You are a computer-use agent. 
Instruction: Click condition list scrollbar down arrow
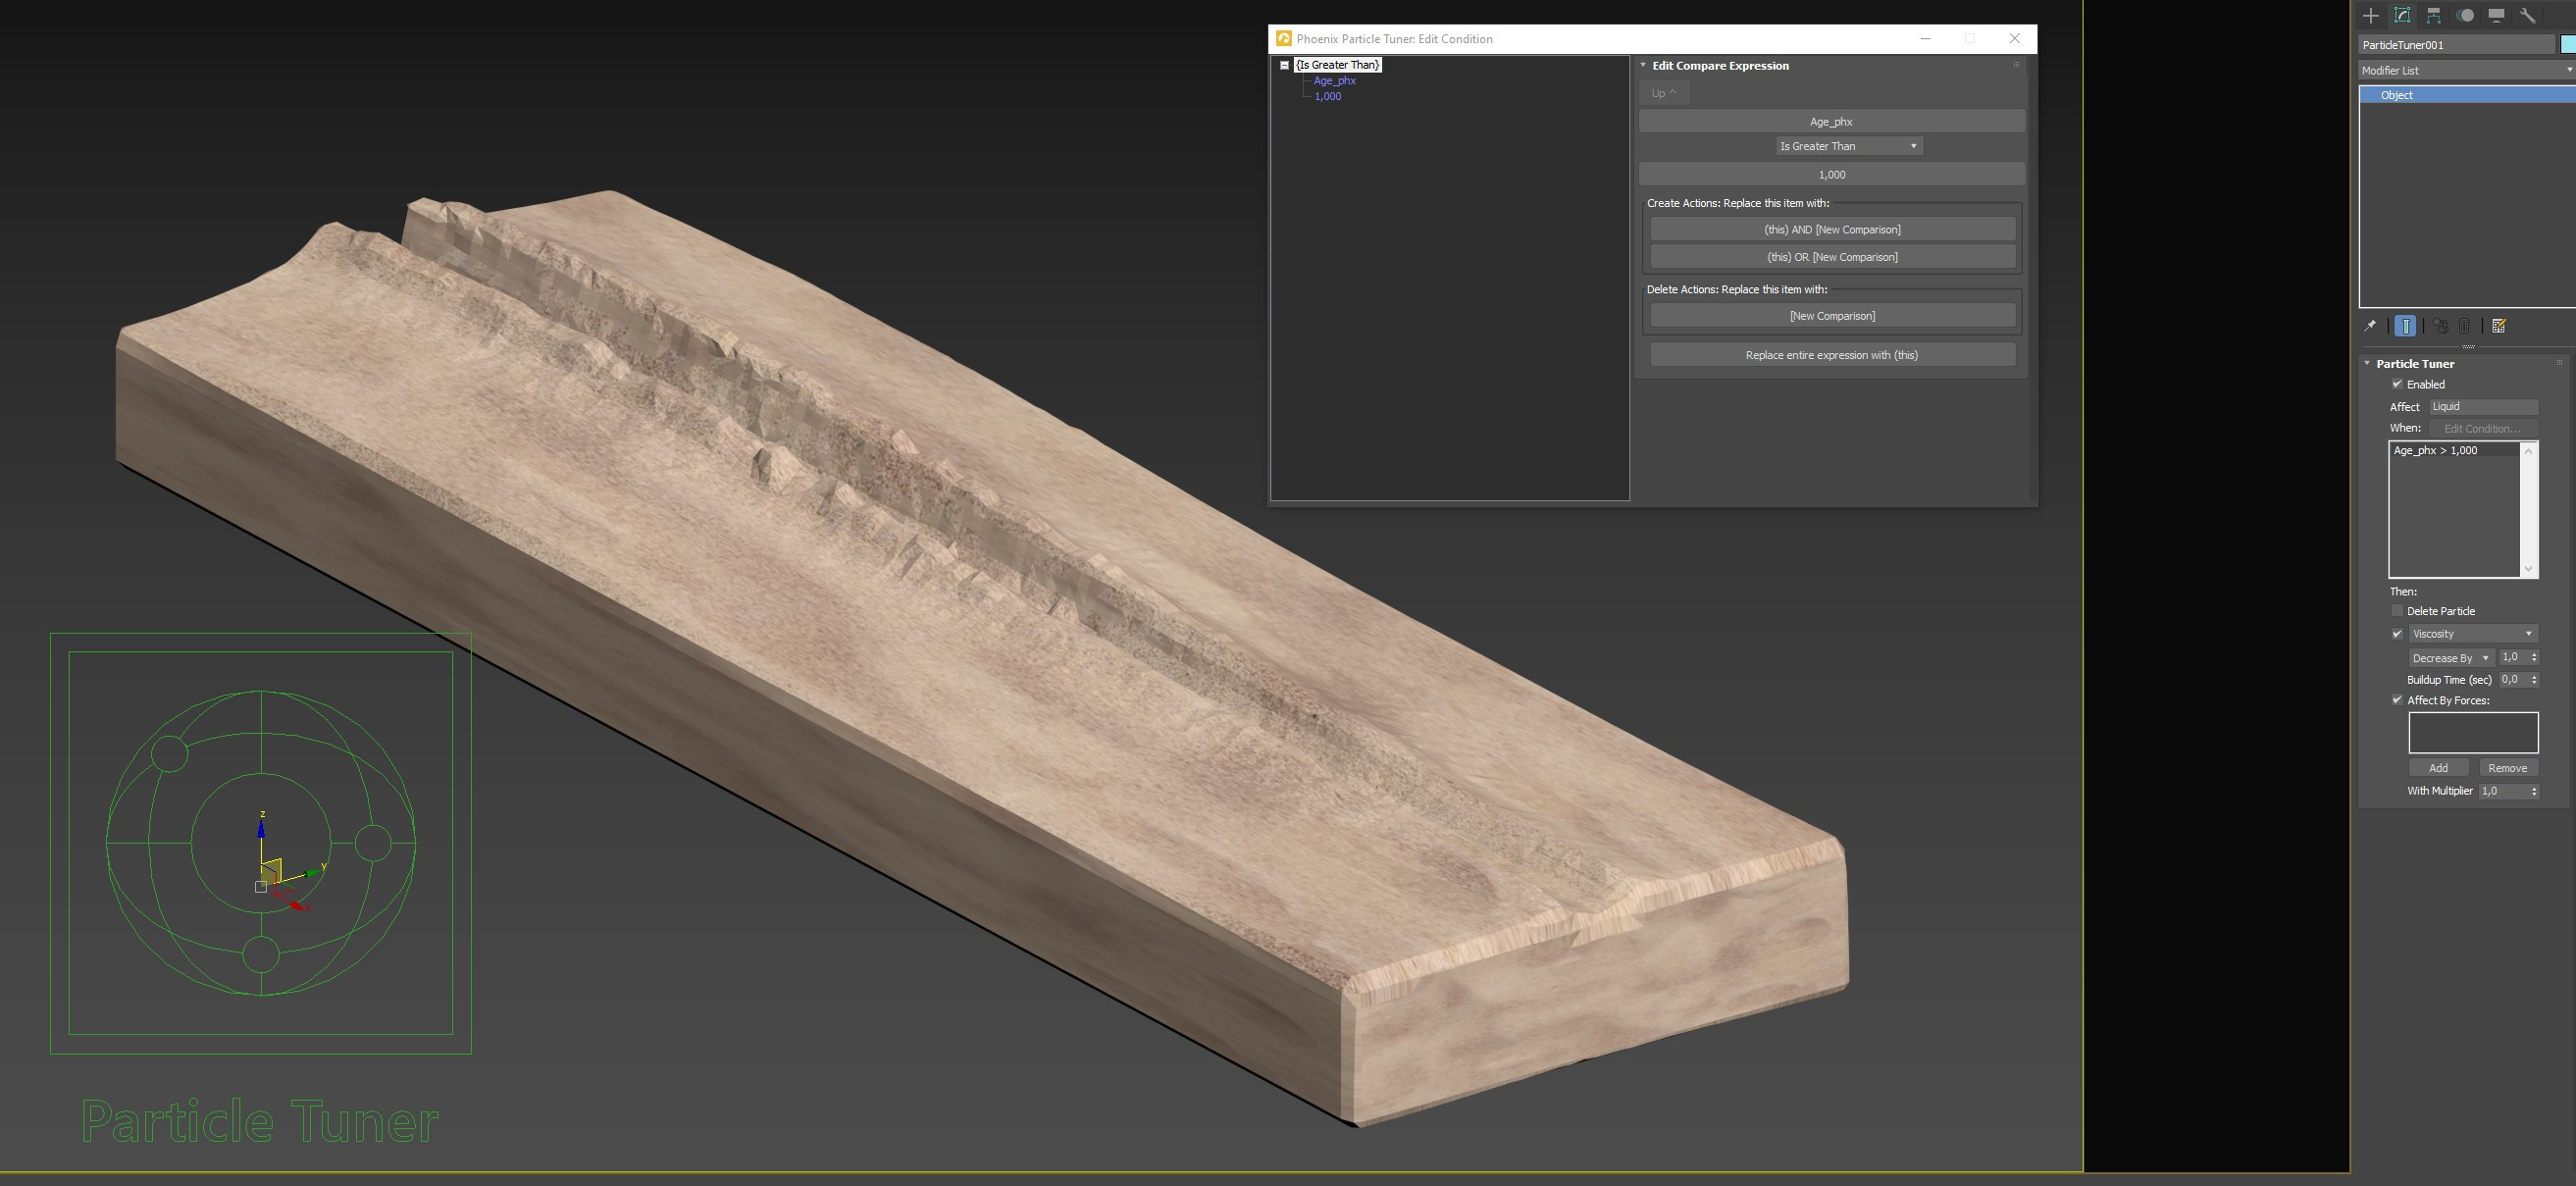[2528, 569]
